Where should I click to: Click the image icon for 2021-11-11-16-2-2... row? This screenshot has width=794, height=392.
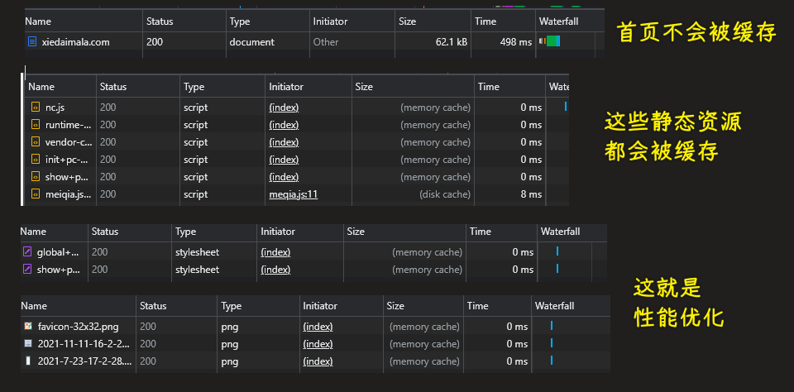(28, 344)
